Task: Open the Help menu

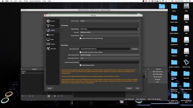Action: (x=49, y=1)
